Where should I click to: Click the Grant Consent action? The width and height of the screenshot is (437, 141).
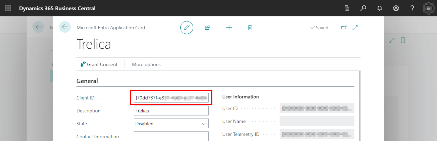coord(99,64)
